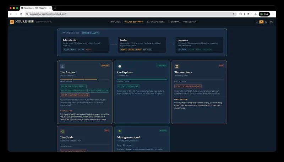Image resolution: width=284 pixels, height=162 pixels.
Task: Click the Multigenerational card title
Action: click(129, 137)
